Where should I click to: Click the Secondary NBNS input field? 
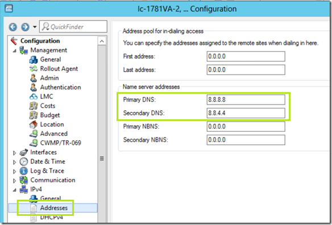pos(246,140)
